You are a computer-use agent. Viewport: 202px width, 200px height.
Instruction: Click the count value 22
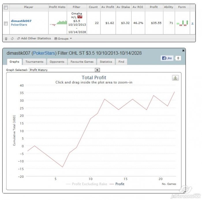click(x=97, y=23)
